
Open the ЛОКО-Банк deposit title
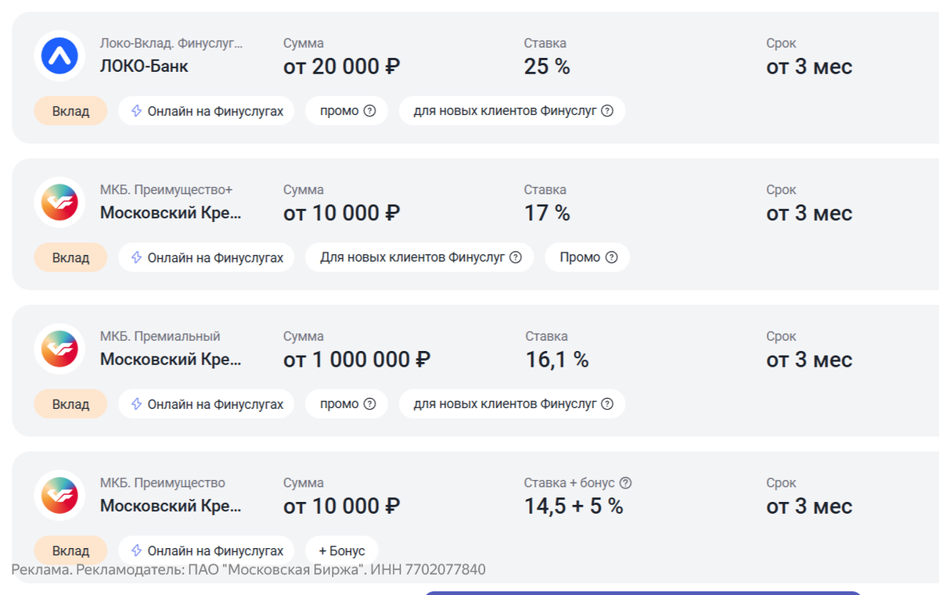pos(144,66)
